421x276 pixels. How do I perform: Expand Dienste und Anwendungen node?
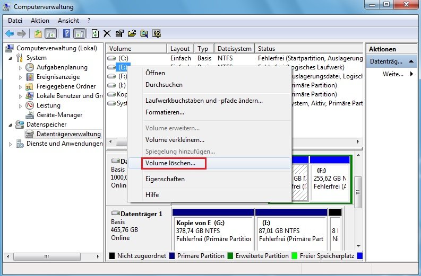(x=10, y=144)
